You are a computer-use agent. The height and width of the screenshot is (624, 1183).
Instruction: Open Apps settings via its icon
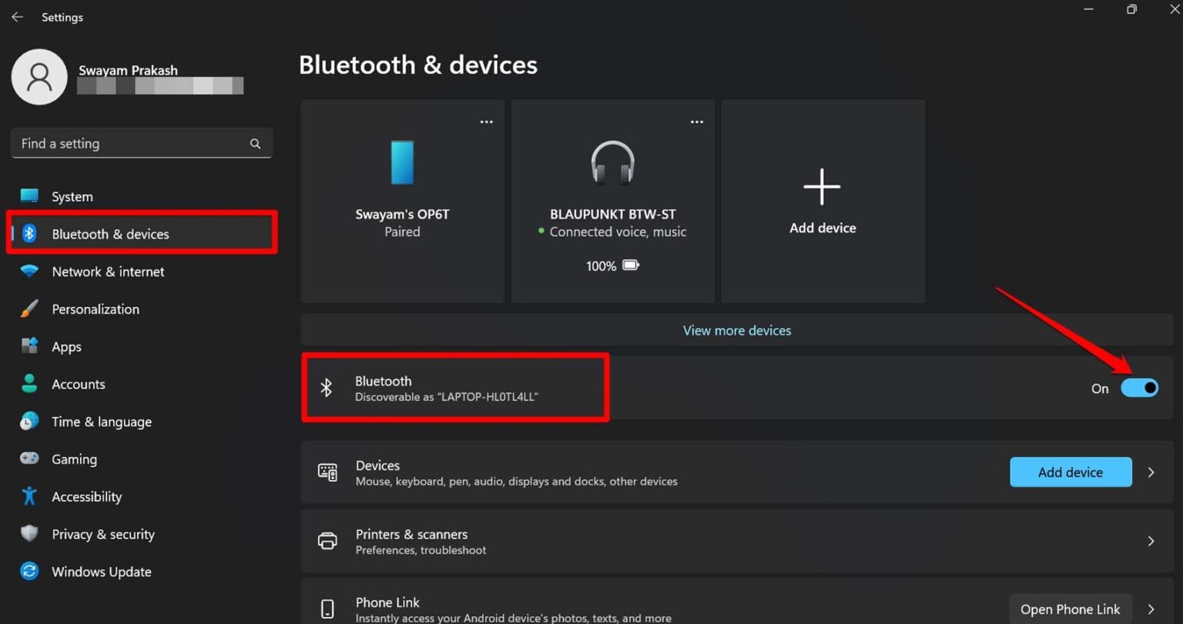(28, 346)
